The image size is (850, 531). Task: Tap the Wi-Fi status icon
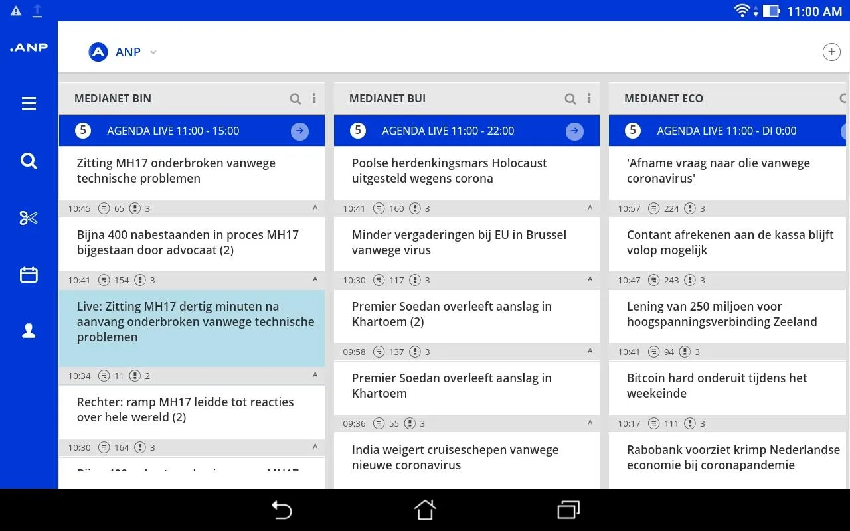[742, 11]
